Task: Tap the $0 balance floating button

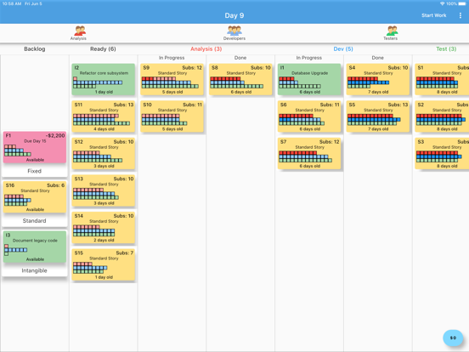Action: [x=453, y=338]
